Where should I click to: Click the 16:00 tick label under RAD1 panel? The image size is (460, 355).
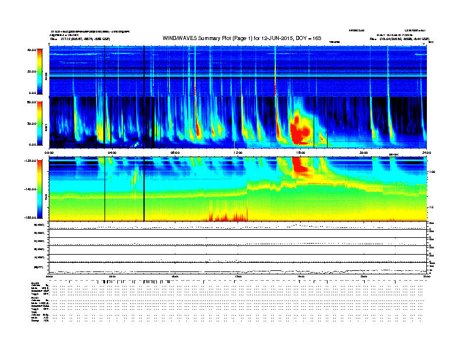coord(301,153)
